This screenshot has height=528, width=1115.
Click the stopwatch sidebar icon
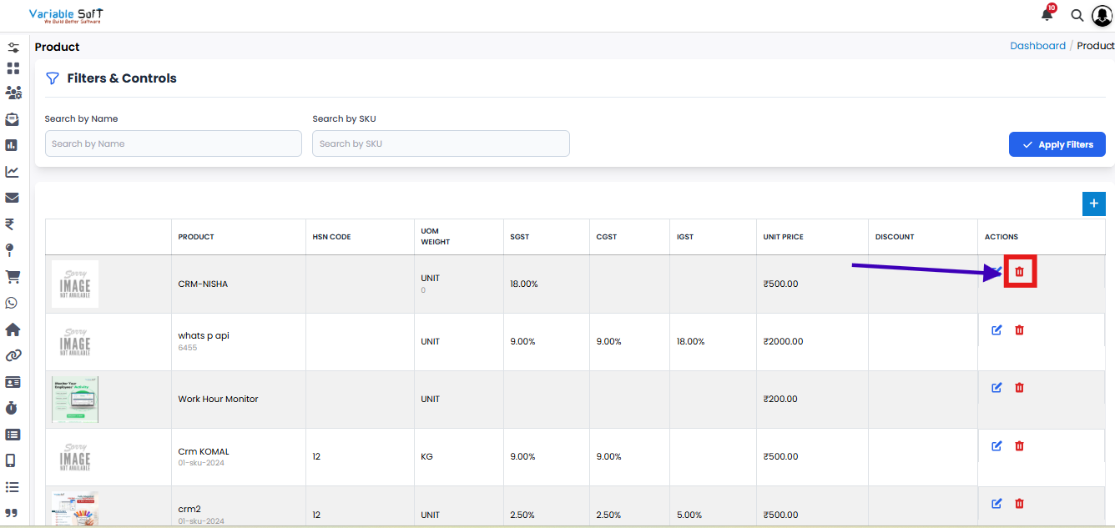pos(12,408)
